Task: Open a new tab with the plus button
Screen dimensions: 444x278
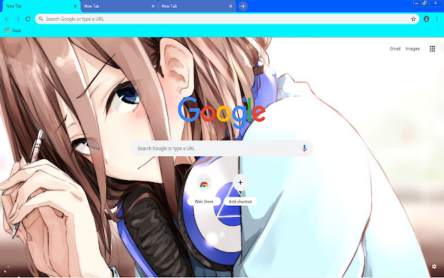Action: click(243, 6)
